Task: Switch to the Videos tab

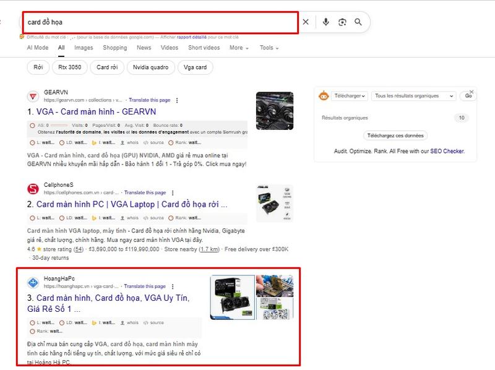Action: click(x=170, y=48)
